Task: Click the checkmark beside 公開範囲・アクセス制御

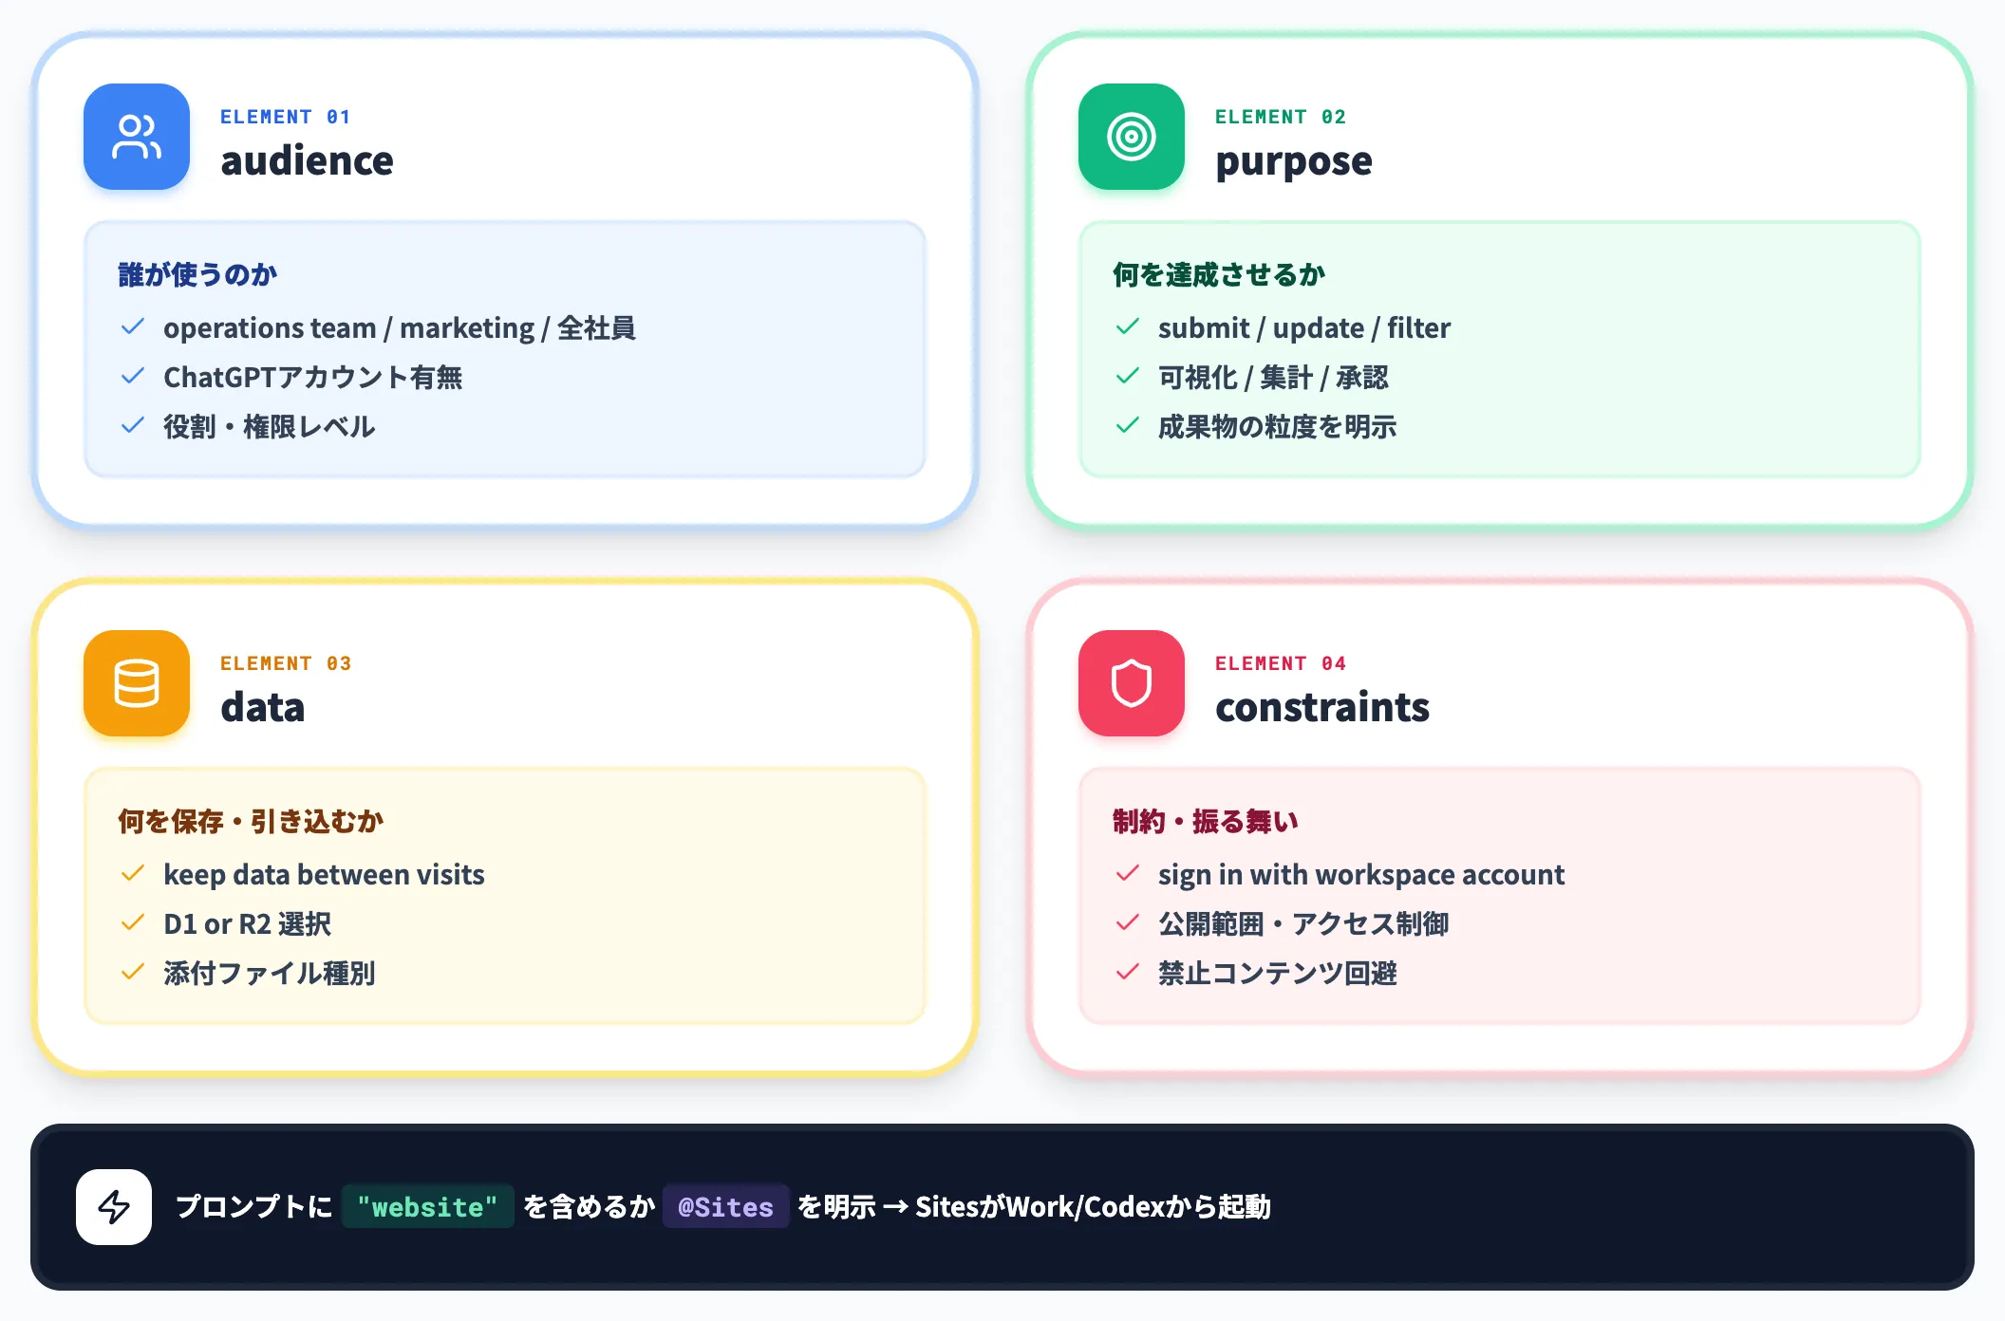Action: point(1128,923)
